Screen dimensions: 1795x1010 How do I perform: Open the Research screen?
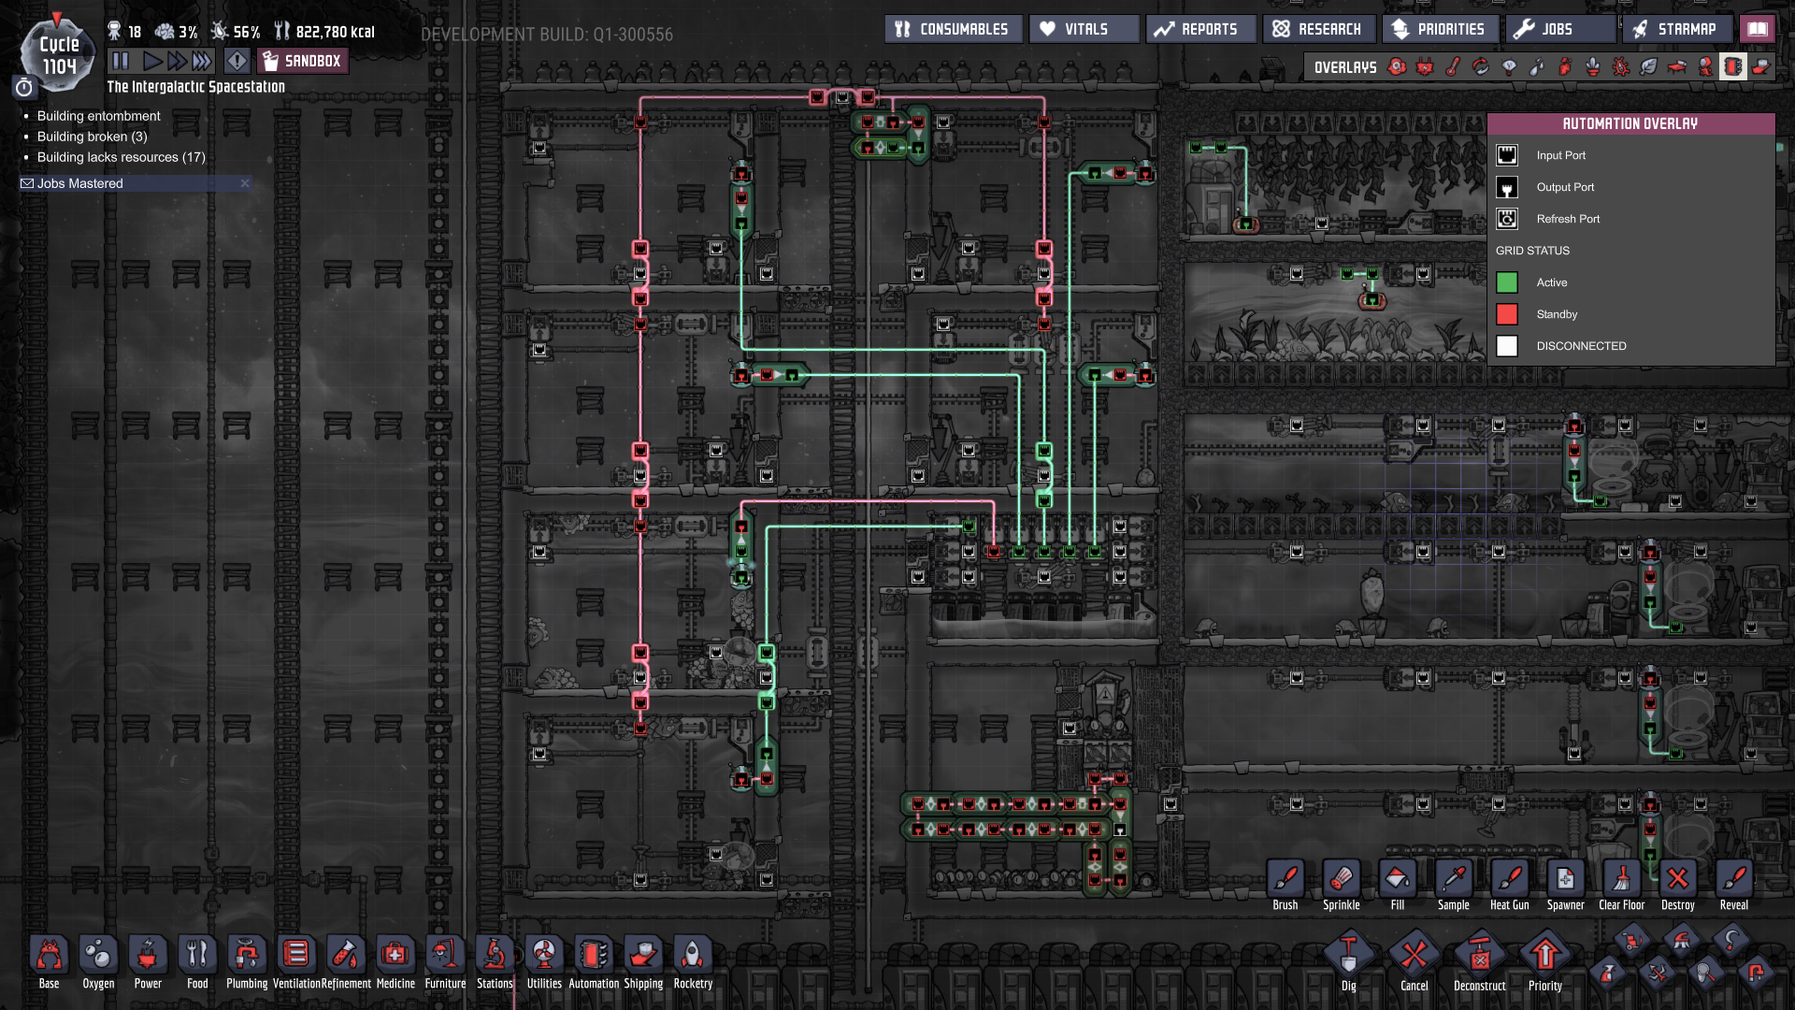(1318, 29)
